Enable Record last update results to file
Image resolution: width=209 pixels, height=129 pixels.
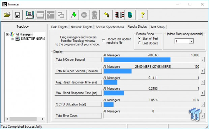(103, 41)
